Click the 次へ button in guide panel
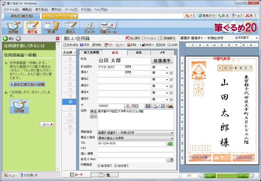Image resolution: width=261 pixels, height=181 pixels. (47, 124)
